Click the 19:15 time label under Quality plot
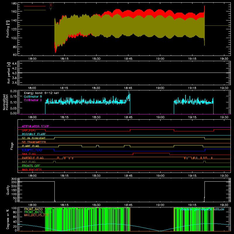Viewport: 234px width, 234px height. 192,205
